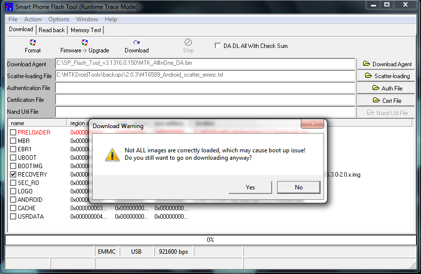Open the Help menu

(111, 19)
